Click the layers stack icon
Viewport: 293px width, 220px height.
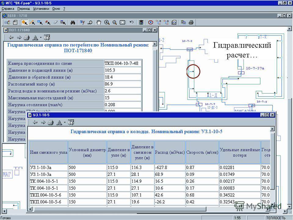[141, 22]
